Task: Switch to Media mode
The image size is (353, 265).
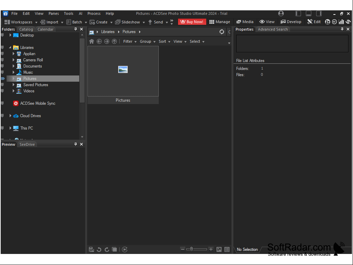Action: coord(245,22)
